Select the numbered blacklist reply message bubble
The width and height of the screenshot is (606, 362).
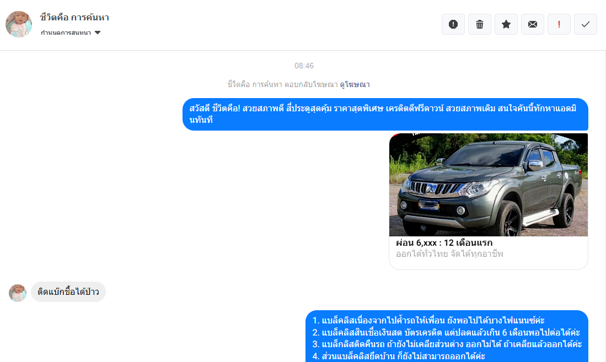447,336
